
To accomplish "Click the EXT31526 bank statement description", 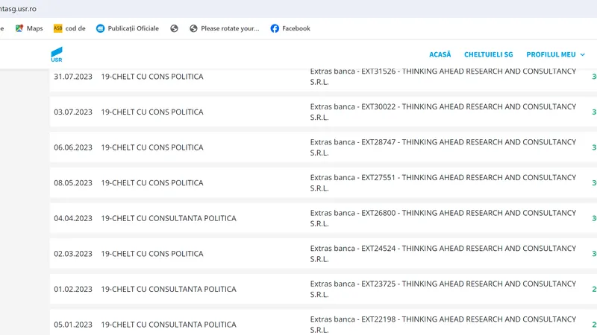I will coord(443,77).
